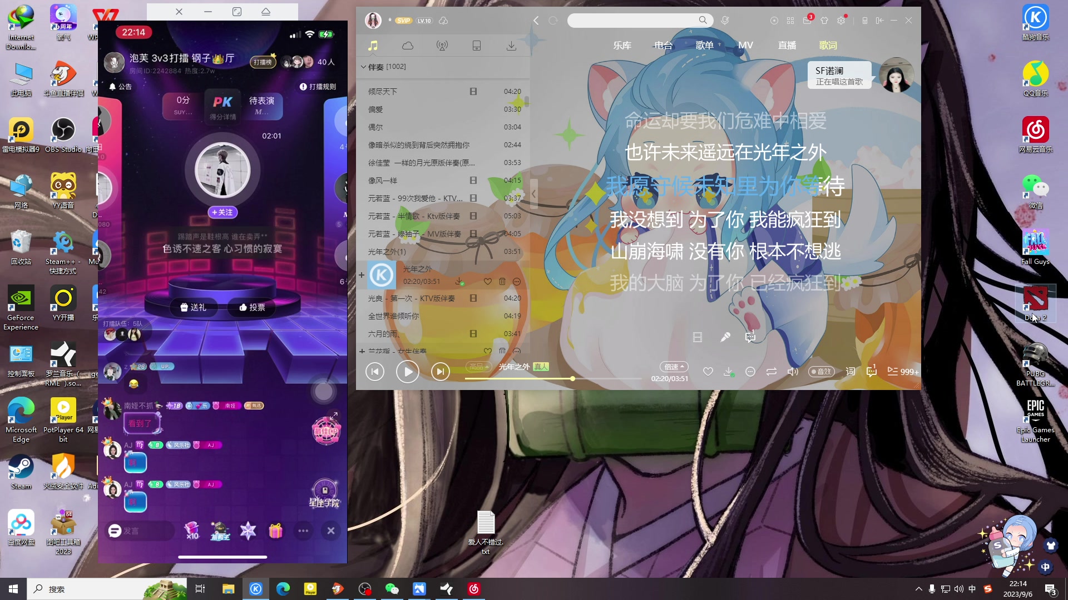Open the 公告 announcement button
The image size is (1068, 600).
(x=121, y=87)
